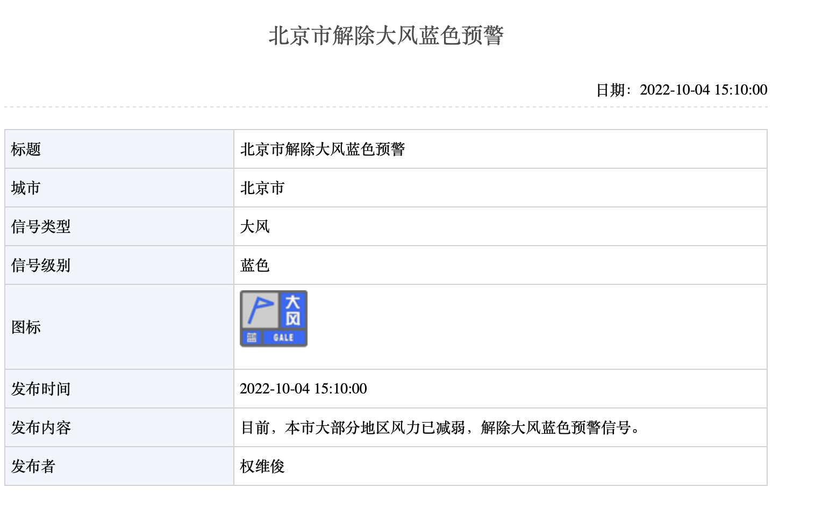Click the 图标 row label
The width and height of the screenshot is (829, 516).
pyautogui.click(x=26, y=327)
